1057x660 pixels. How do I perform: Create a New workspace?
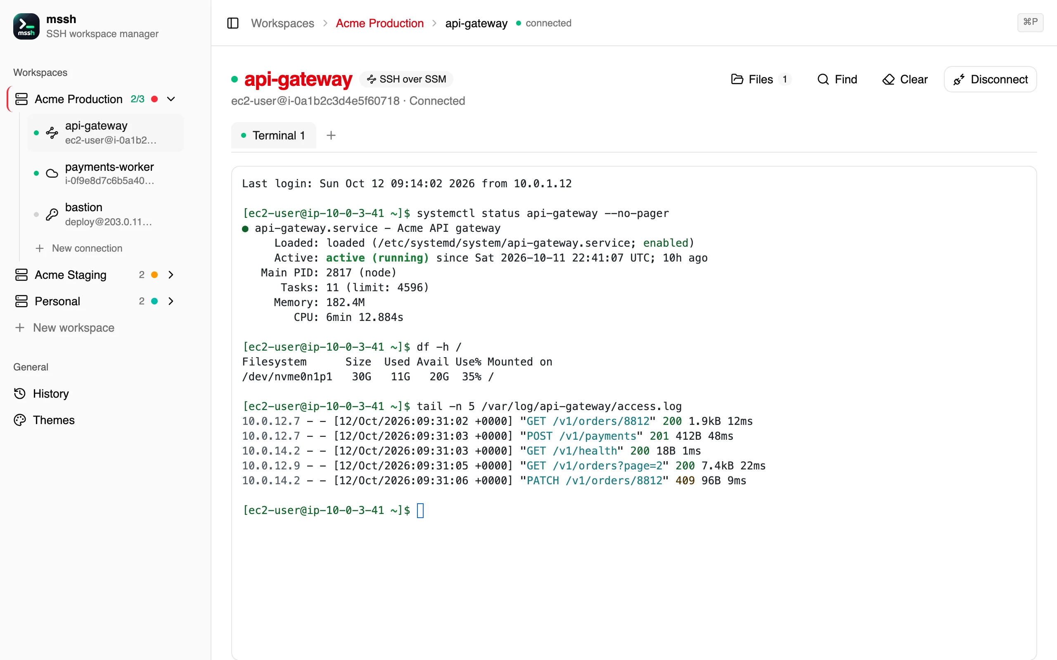[x=66, y=328]
